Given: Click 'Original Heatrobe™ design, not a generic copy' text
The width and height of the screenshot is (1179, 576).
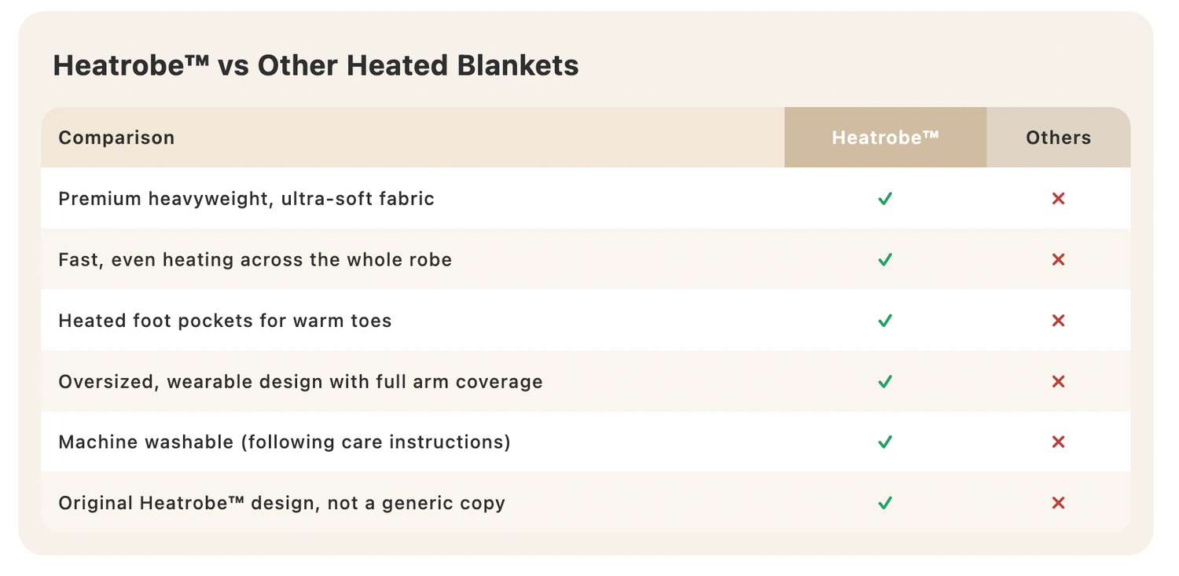Looking at the screenshot, I should [281, 503].
